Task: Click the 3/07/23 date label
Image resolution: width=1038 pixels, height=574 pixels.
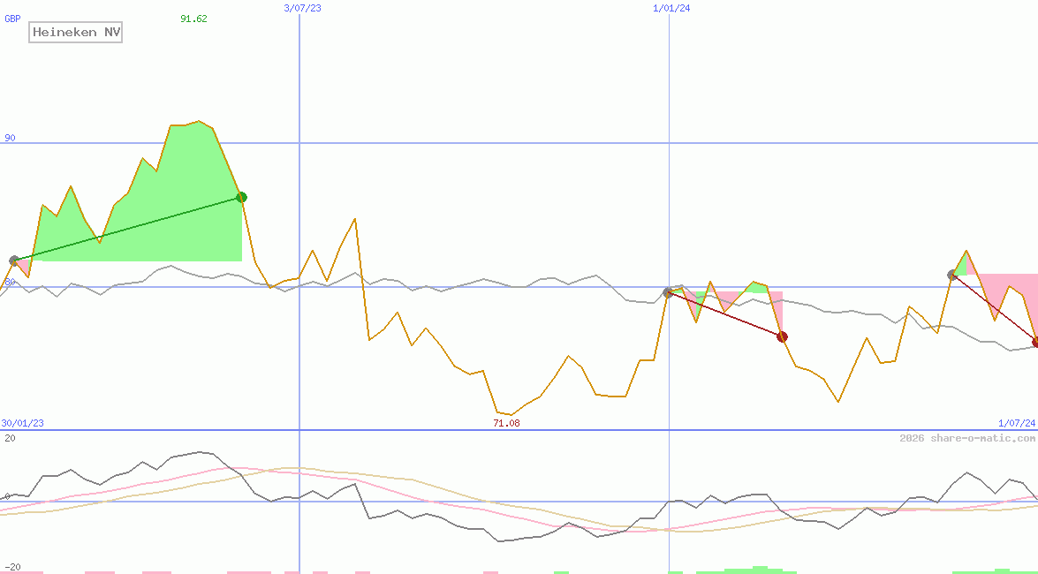Action: pyautogui.click(x=302, y=8)
